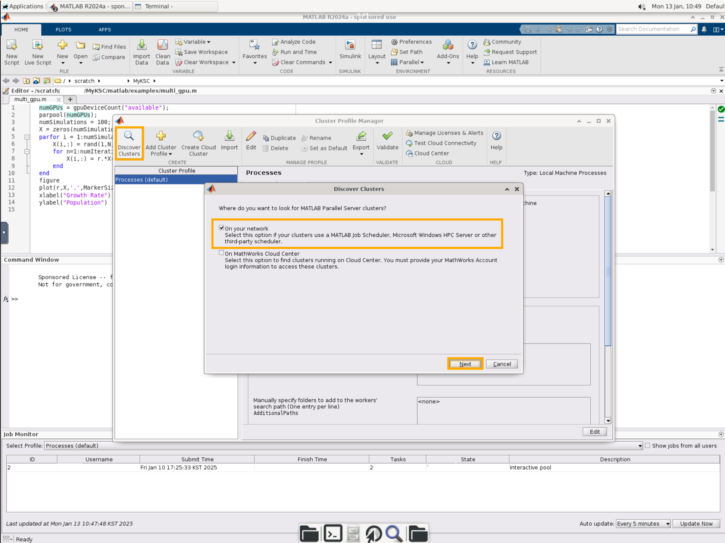Click Rename profile button
This screenshot has width=725, height=543.
(x=316, y=138)
